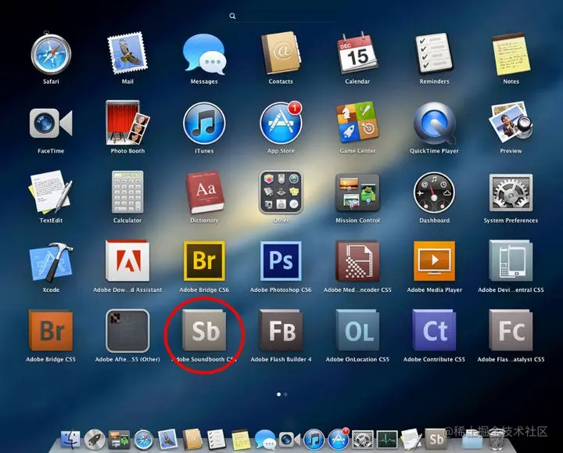Launch Reminders from the Launchpad grid
This screenshot has height=453, width=563.
[434, 53]
